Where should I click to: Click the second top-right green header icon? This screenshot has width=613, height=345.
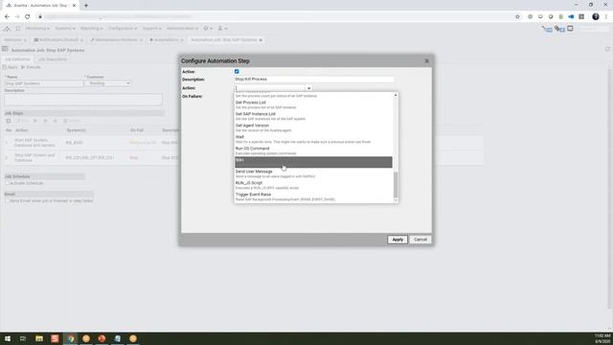tap(559, 29)
